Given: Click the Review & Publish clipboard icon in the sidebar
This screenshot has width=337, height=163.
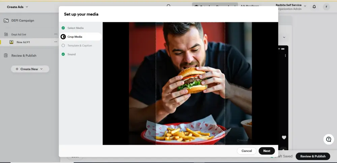Looking at the screenshot, I should 6,56.
